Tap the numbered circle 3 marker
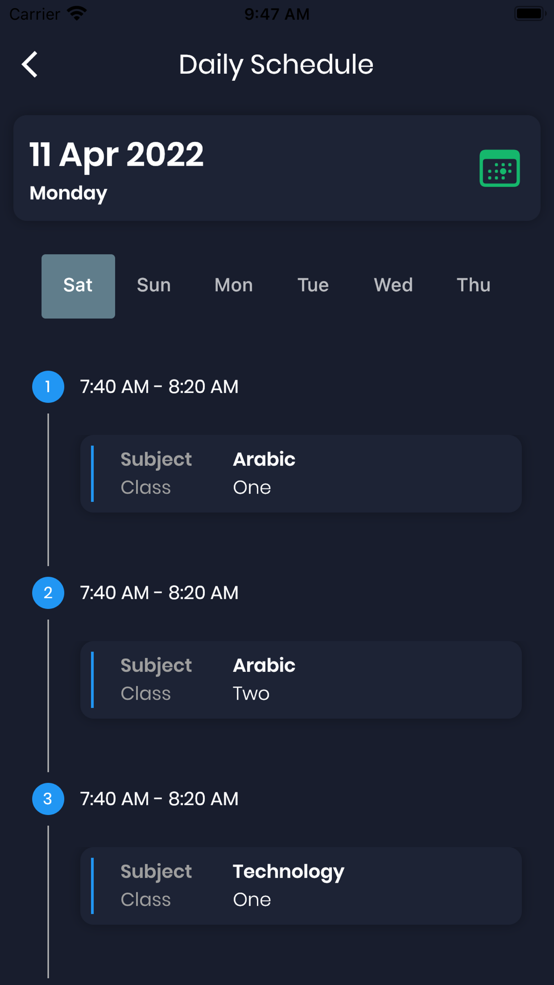The width and height of the screenshot is (554, 985). click(x=48, y=799)
